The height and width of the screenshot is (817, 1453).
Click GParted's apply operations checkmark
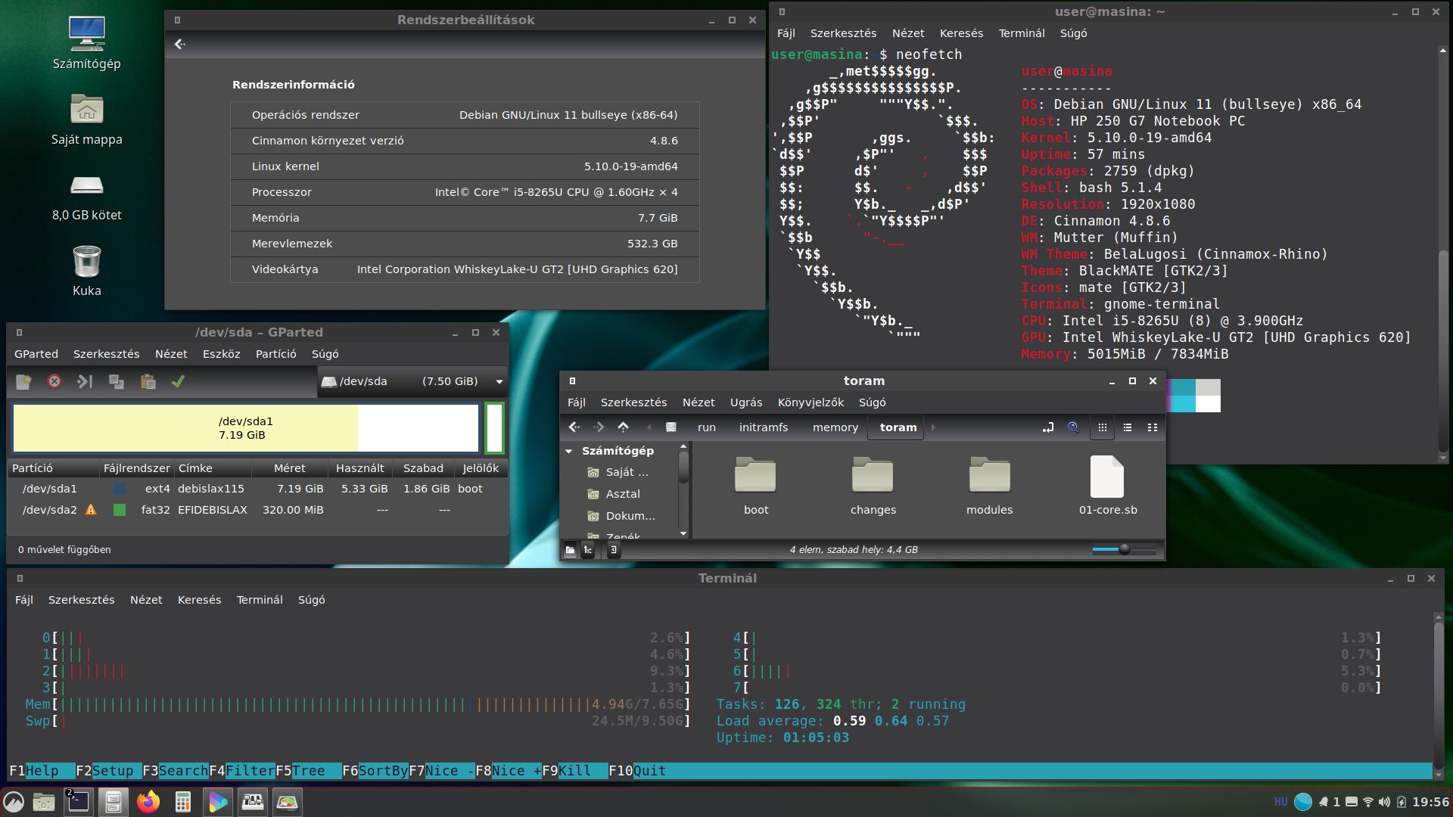178,382
